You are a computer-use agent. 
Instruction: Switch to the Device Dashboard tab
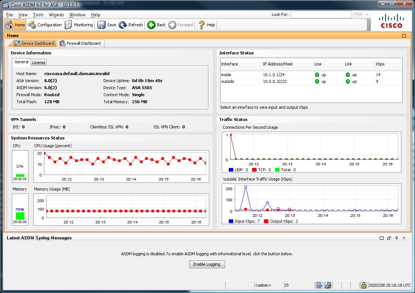[35, 43]
